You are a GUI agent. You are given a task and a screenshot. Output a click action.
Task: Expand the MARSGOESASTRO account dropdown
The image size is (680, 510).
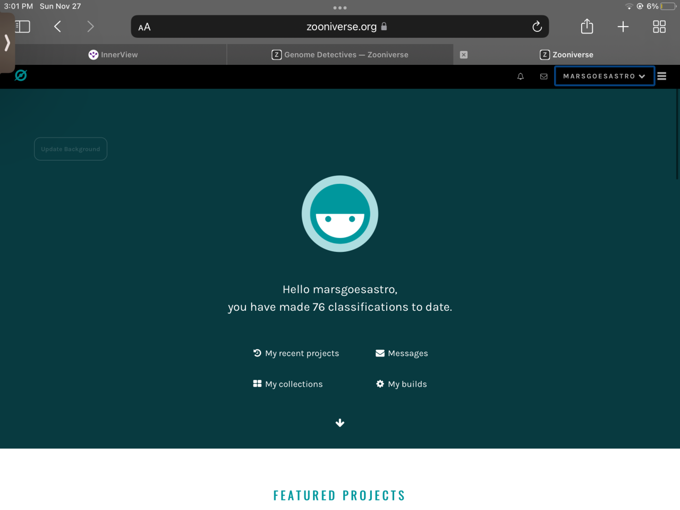click(x=605, y=76)
